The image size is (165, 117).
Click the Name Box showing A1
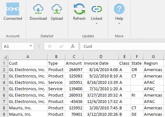click(18, 46)
